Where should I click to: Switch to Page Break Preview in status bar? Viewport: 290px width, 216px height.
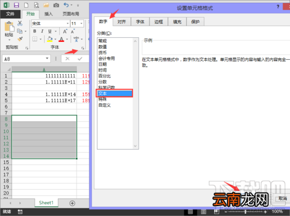click(x=216, y=211)
